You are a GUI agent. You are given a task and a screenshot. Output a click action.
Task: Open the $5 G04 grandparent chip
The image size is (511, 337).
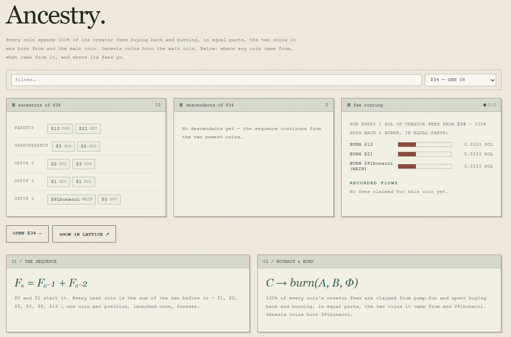(x=64, y=146)
